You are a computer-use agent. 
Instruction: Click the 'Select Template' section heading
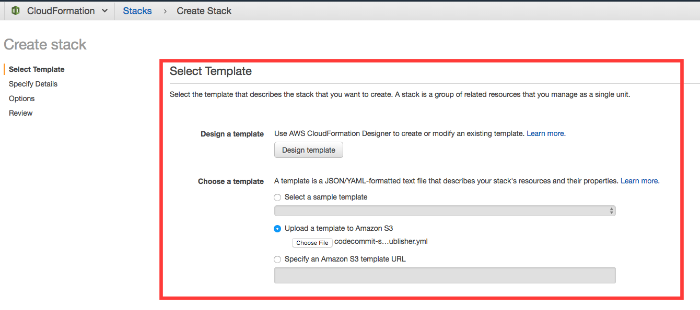[x=211, y=71]
